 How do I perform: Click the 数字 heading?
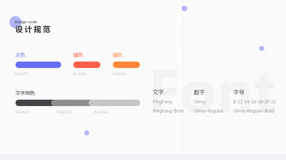pyautogui.click(x=199, y=92)
